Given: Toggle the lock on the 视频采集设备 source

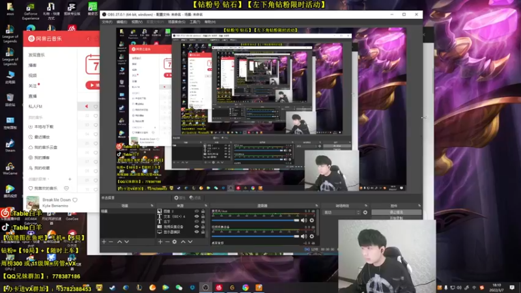Looking at the screenshot, I should [203, 227].
